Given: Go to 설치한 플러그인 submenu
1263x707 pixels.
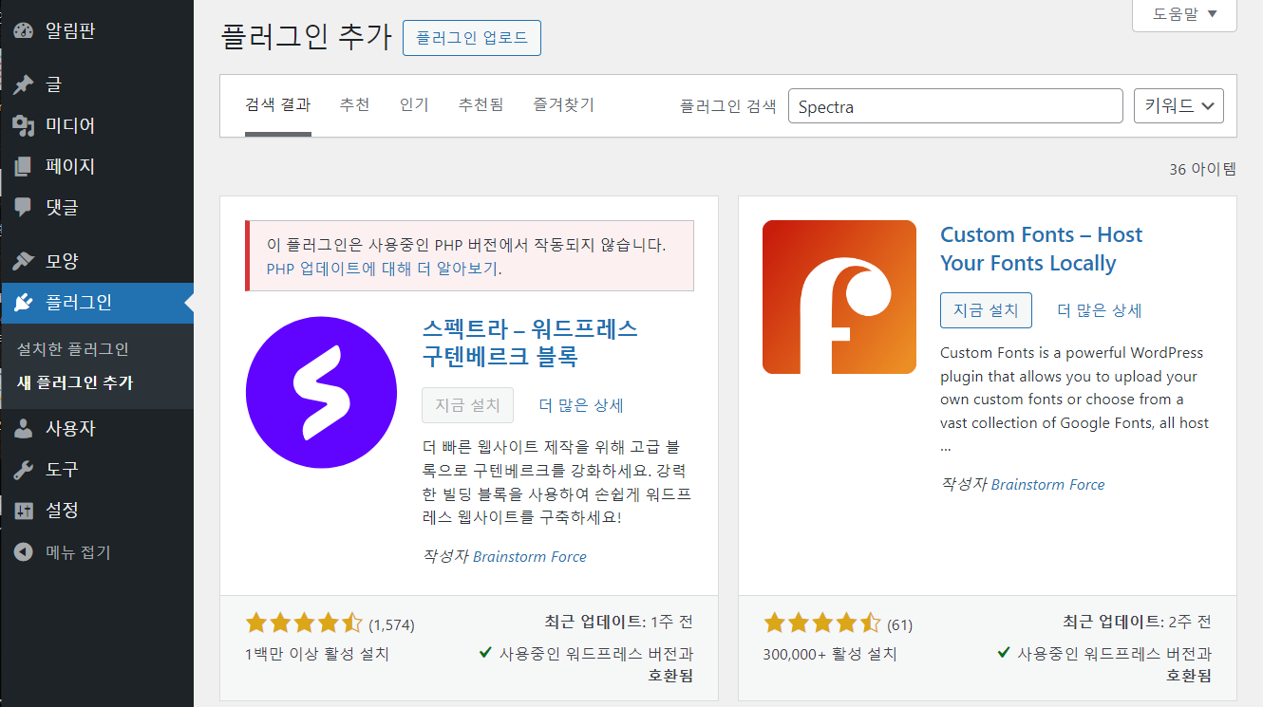Looking at the screenshot, I should coord(73,349).
